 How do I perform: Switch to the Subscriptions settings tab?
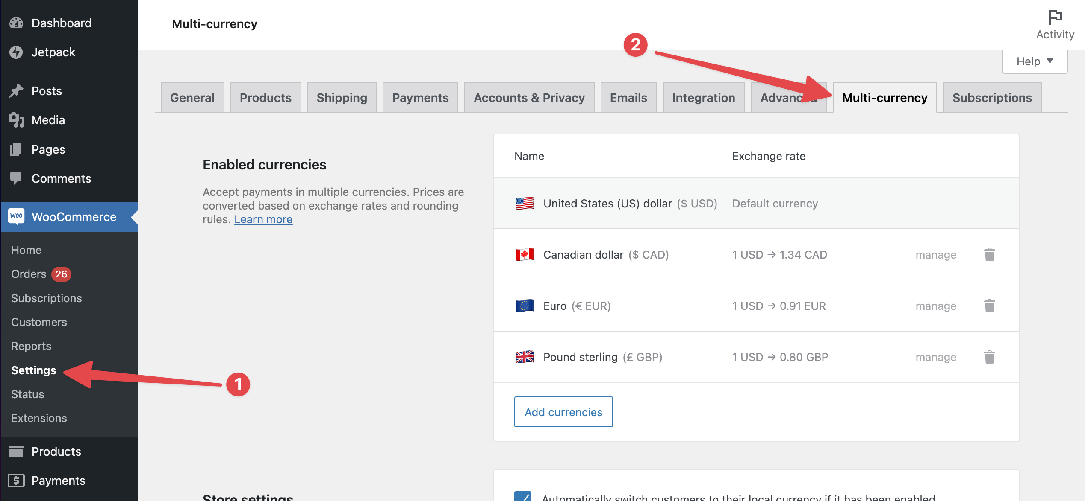(x=992, y=98)
